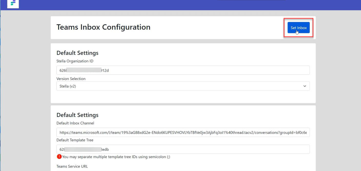Viewport: 361px width, 171px height.
Task: Click the Default Template Tree label
Action: point(75,140)
